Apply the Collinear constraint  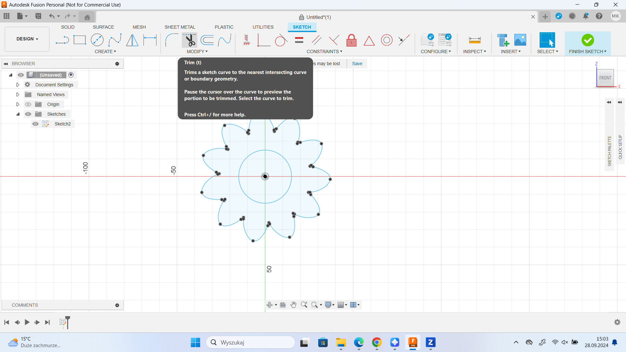click(404, 40)
